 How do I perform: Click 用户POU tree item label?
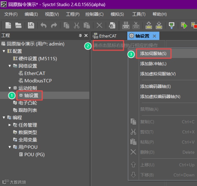click(x=28, y=147)
